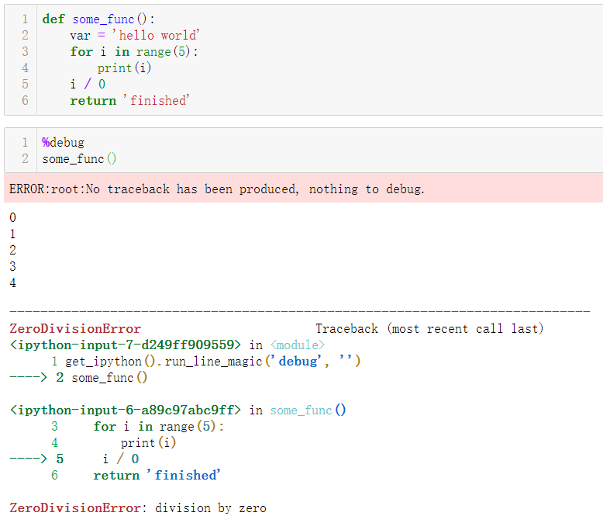Image resolution: width=603 pixels, height=523 pixels.
Task: Click some_func() call in the second cell
Action: coord(79,159)
